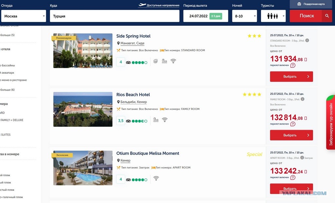Click the location pin icon next to Манавгат, Сиде
This screenshot has width=335, height=203.
tap(118, 43)
